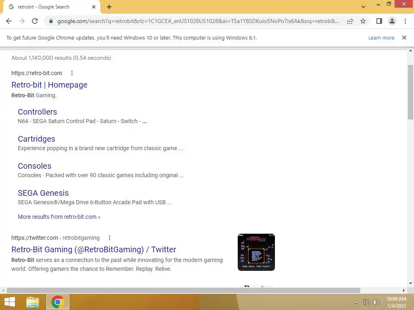Image resolution: width=414 pixels, height=310 pixels.
Task: Open the taskbar clock and date
Action: click(x=396, y=302)
